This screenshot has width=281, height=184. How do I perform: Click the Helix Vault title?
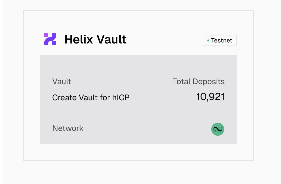(x=95, y=39)
